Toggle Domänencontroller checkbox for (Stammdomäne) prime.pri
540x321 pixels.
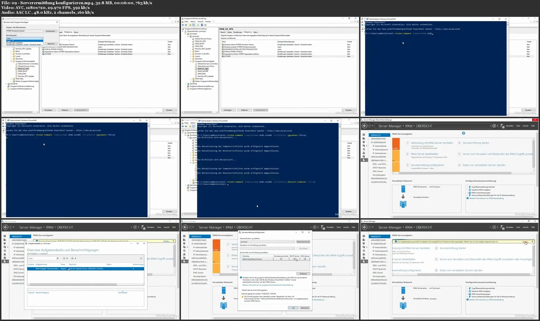point(281,259)
